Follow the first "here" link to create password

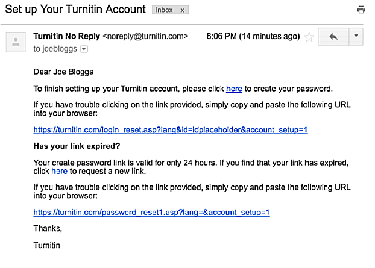234,89
